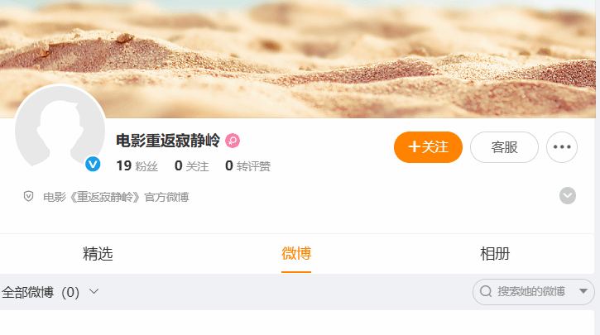
Task: Click the pink female gender badge icon
Action: click(233, 141)
